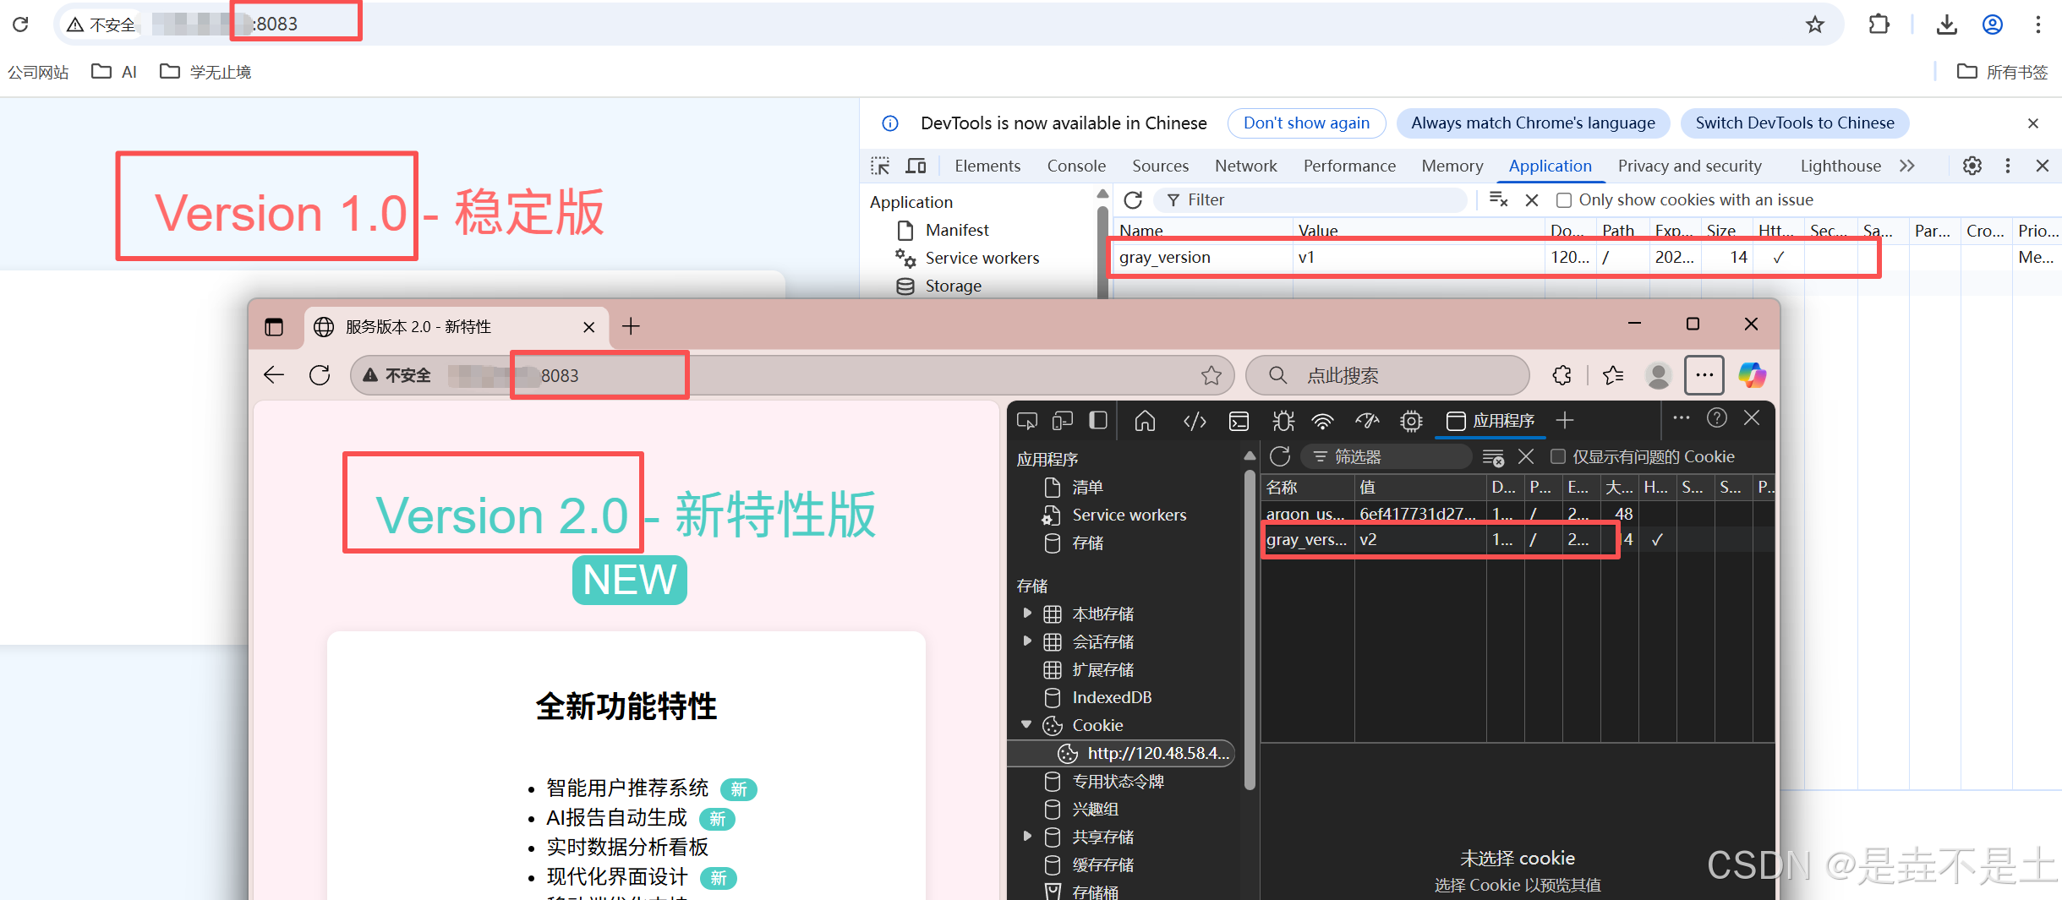This screenshot has height=900, width=2062.
Task: Open more tools plus in Edge DevTools
Action: 1565,420
